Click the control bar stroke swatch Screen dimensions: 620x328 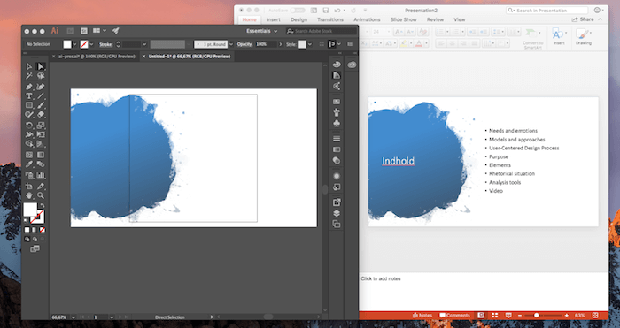(84, 44)
